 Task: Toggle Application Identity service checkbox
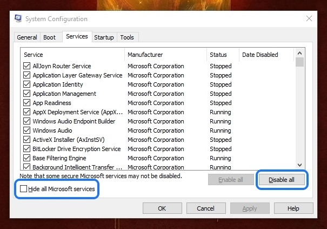click(x=26, y=84)
